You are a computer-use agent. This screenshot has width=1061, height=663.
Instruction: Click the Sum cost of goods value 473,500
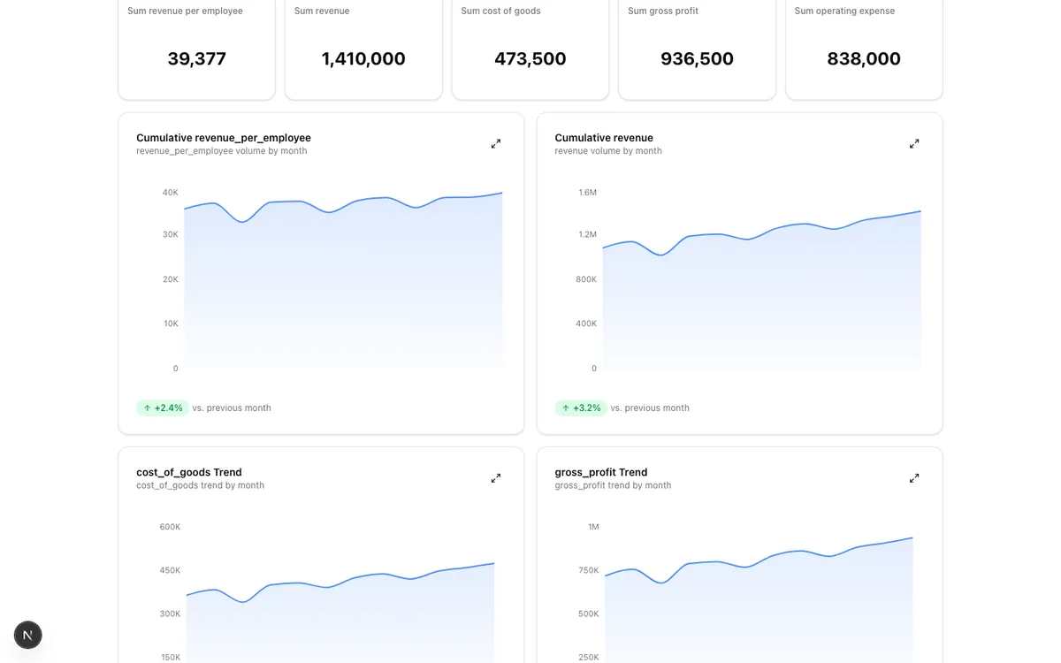coord(530,58)
